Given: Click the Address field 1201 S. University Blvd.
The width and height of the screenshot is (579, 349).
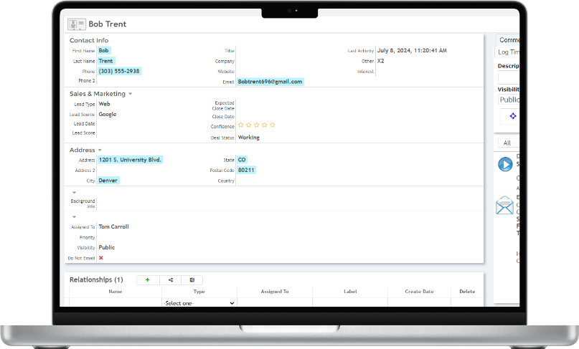Looking at the screenshot, I should coord(131,160).
